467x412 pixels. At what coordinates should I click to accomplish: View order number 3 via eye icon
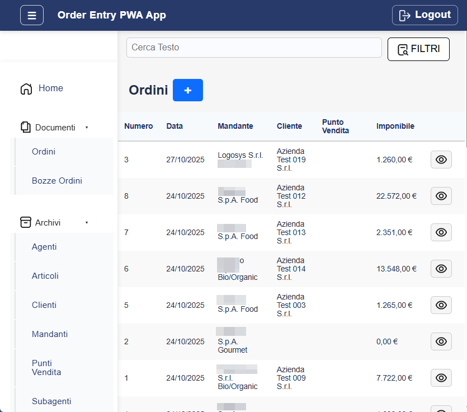click(441, 160)
